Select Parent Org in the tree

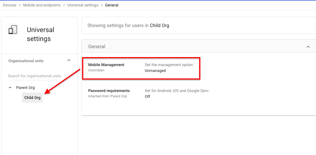(x=25, y=88)
